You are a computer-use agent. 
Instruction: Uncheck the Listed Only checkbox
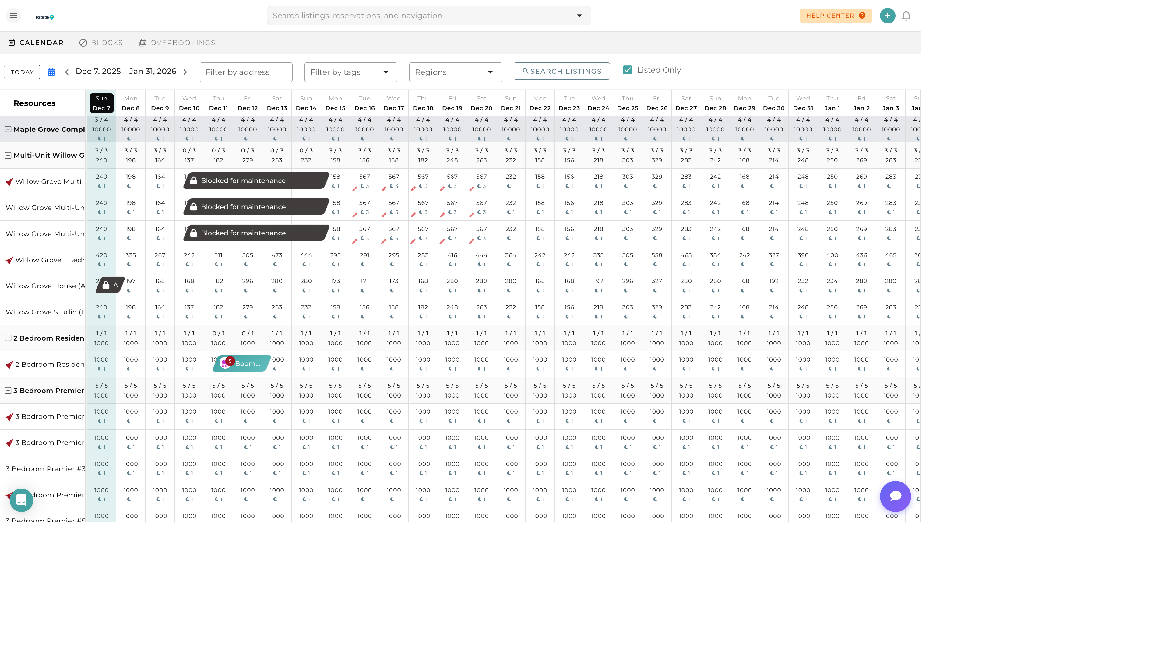coord(627,70)
